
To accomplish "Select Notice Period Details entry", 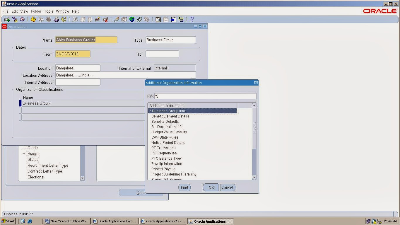I will pyautogui.click(x=168, y=143).
